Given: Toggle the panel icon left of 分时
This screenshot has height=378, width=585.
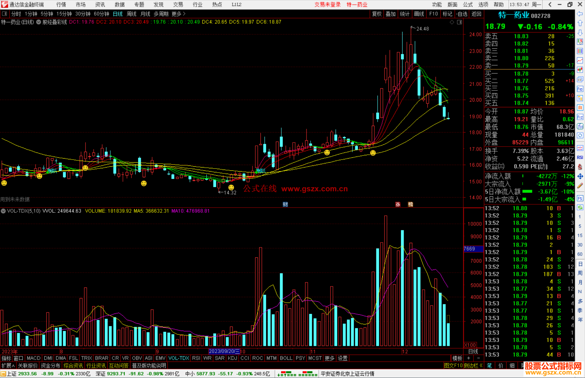Looking at the screenshot, I should tap(4, 14).
